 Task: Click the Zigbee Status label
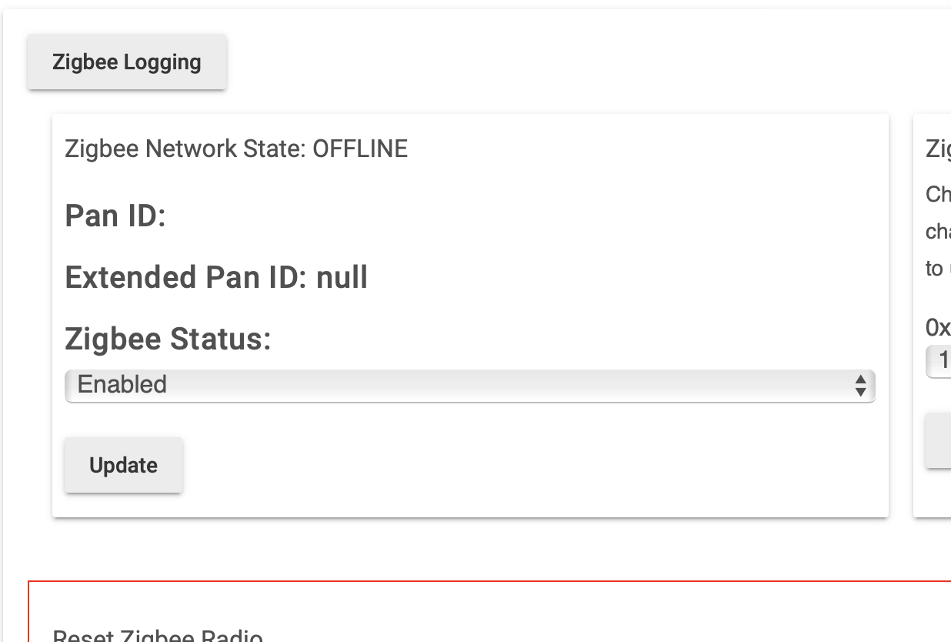[168, 339]
